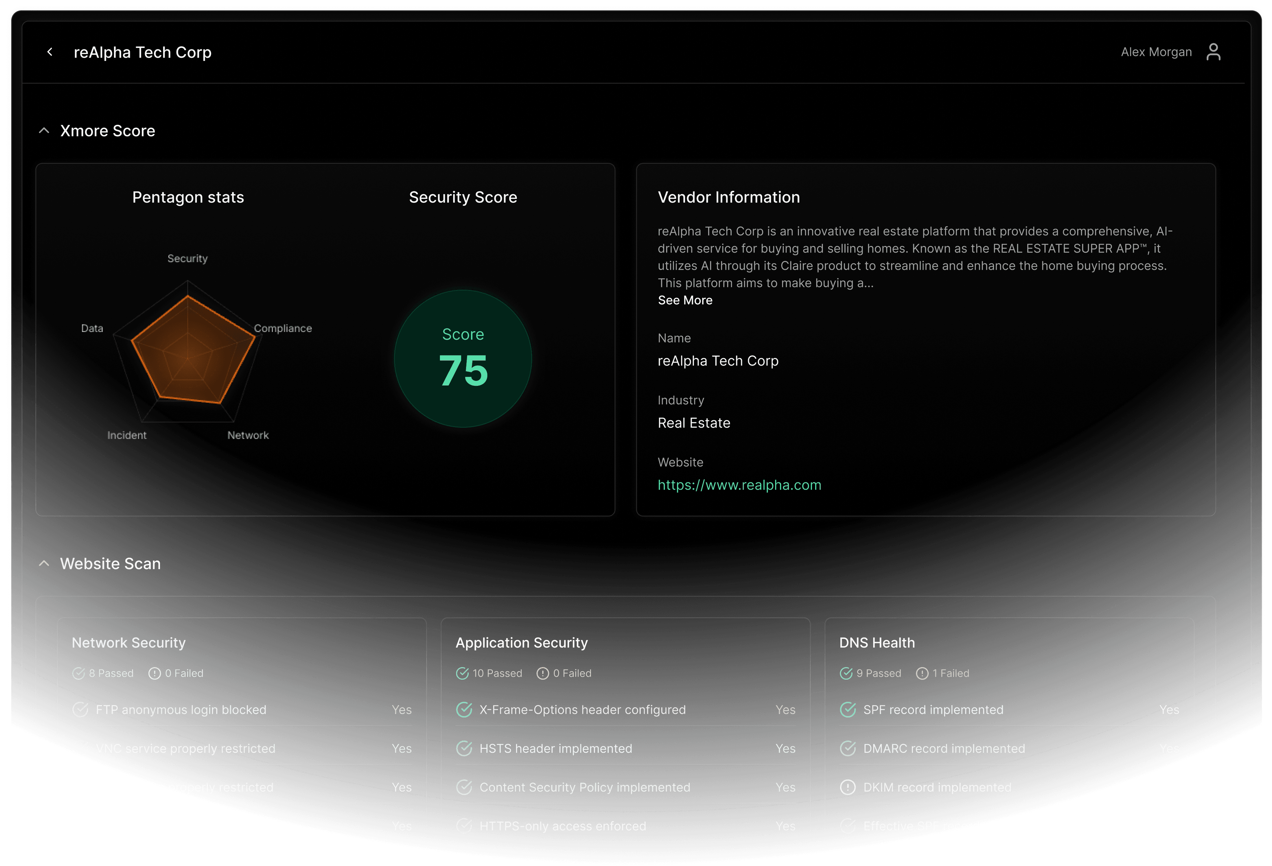This screenshot has width=1272, height=866.
Task: Click the 9 Passed check icon
Action: pos(846,673)
